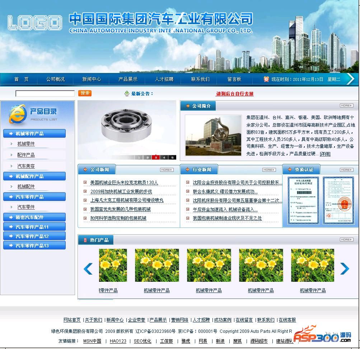
Task: Open the [详细] link in company intro
Action: tap(325, 154)
